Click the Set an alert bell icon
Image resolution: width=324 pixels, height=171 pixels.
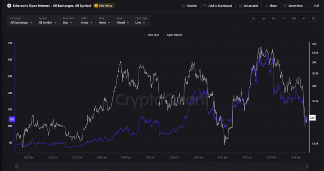[x=240, y=6]
